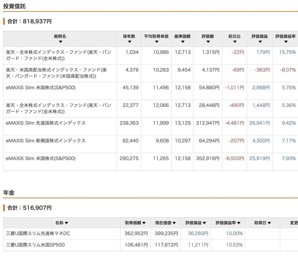Screen dimensions: 298x258
Task: Select 三菱U国際スリム米国SP500 pension name
Action: coord(35,245)
